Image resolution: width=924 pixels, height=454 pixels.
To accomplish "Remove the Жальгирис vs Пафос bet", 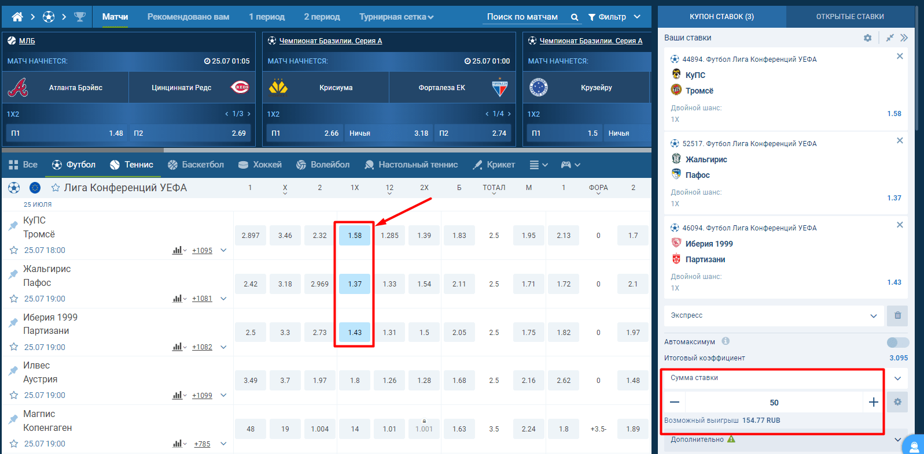I will click(900, 140).
